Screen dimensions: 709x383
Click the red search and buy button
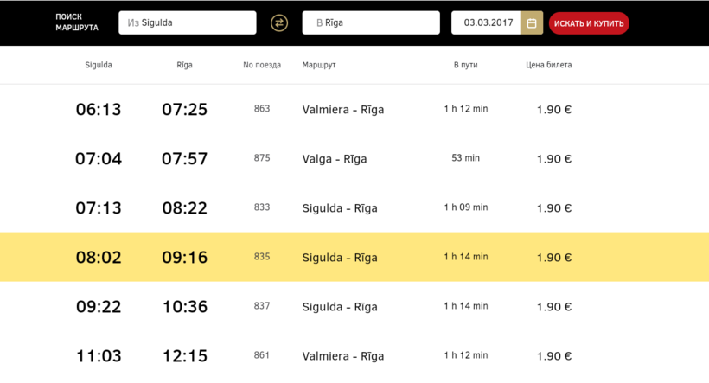pyautogui.click(x=589, y=23)
